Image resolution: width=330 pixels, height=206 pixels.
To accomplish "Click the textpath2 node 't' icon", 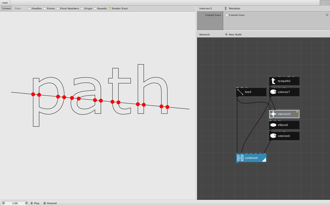I will [x=273, y=81].
